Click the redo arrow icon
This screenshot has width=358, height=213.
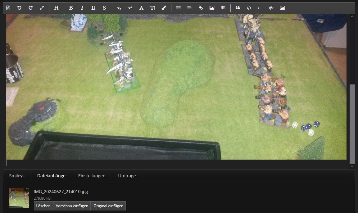point(30,8)
